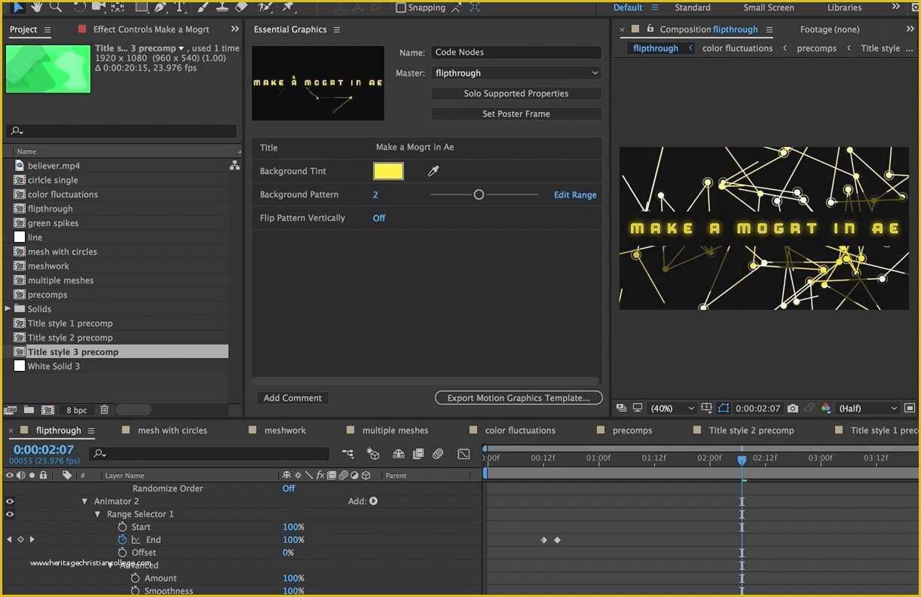Open the Background Tint eyedropper
Screen dimensions: 921x597
[x=433, y=171]
